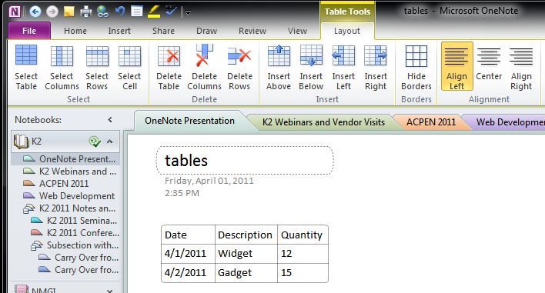Open Customize Quick Access Toolbar dropdown
This screenshot has width=545, height=293.
click(x=188, y=12)
